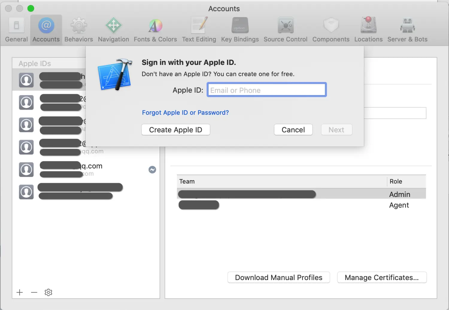Select the last Apple ID avatar
This screenshot has height=310, width=449.
click(x=26, y=192)
